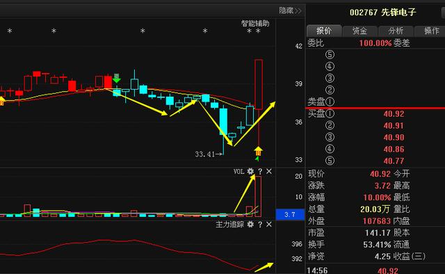Collapse chart panel with 隐藏 >>
445x274 pixels.
click(x=289, y=11)
